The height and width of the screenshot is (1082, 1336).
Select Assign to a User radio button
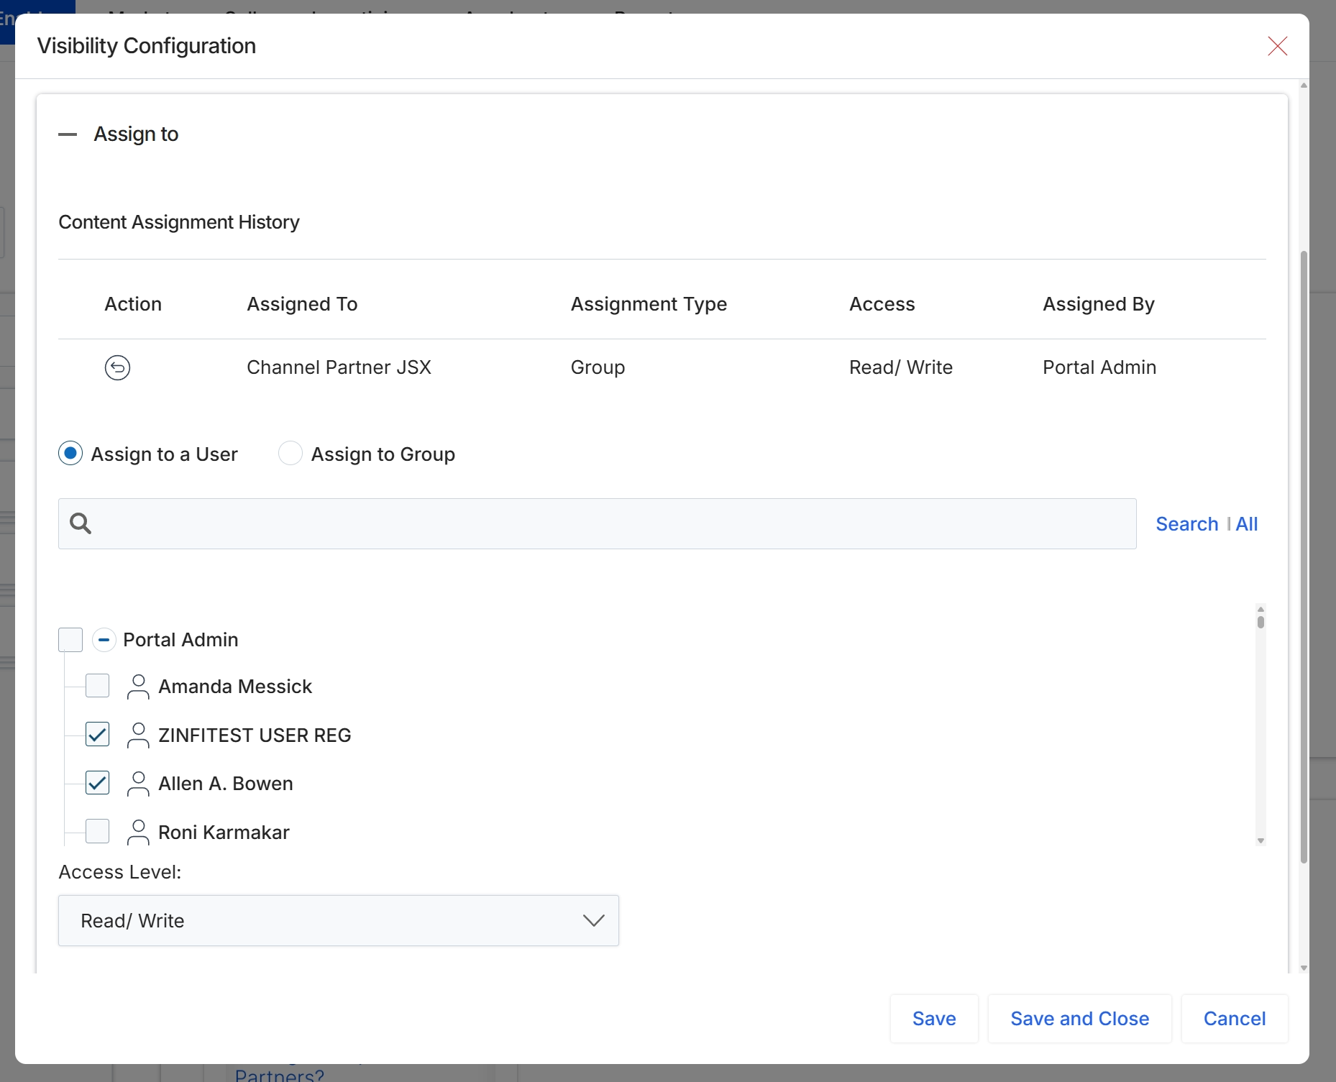pyautogui.click(x=70, y=454)
